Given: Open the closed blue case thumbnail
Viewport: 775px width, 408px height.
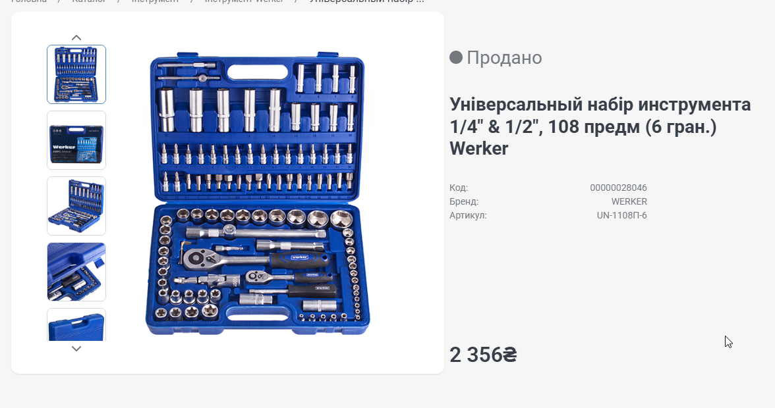Looking at the screenshot, I should click(x=76, y=324).
